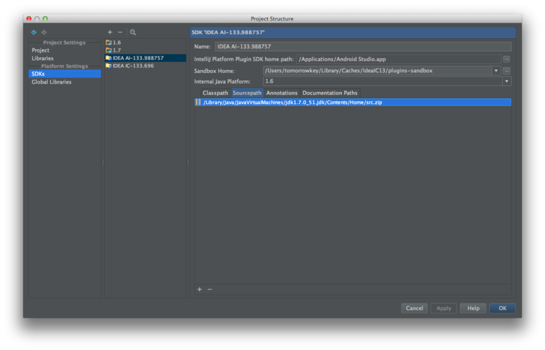This screenshot has width=545, height=350.
Task: Click the forward navigation arrow
Action: [x=44, y=32]
